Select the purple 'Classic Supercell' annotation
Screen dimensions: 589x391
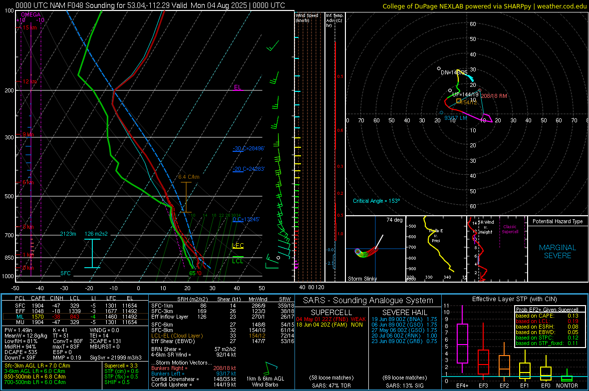click(510, 229)
